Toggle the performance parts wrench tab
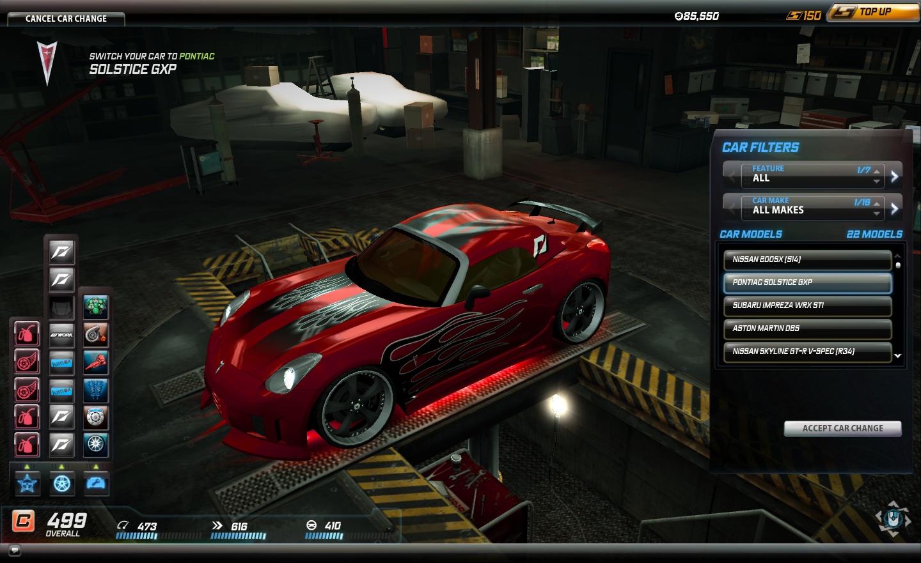Screen dimensions: 921x563 click(96, 484)
